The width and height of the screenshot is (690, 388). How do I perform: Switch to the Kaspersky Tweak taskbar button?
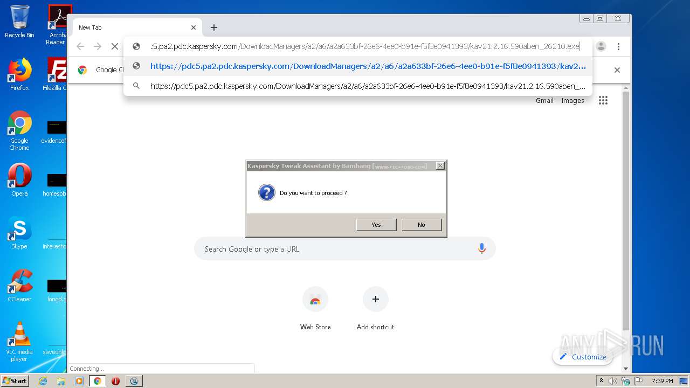point(134,381)
